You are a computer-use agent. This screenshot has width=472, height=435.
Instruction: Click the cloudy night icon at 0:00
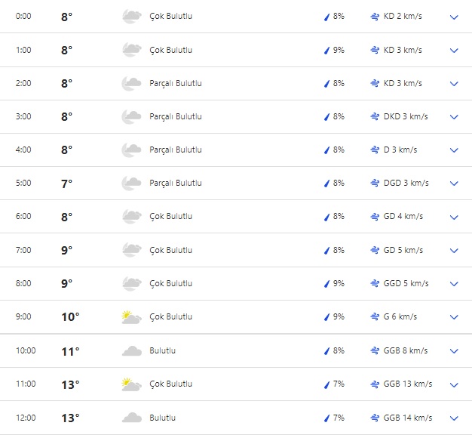pyautogui.click(x=131, y=17)
